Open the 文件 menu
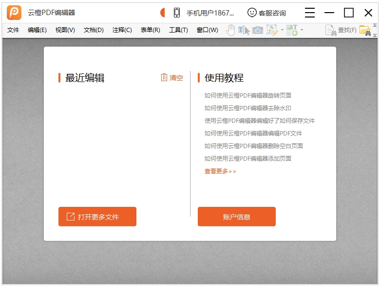The height and width of the screenshot is (286, 380). coord(13,30)
